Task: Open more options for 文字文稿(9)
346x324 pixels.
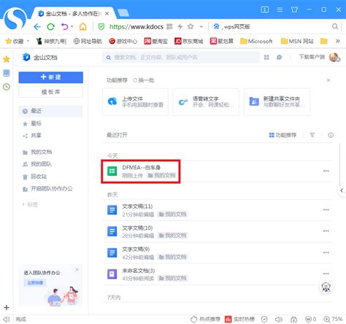Action: pos(326,252)
